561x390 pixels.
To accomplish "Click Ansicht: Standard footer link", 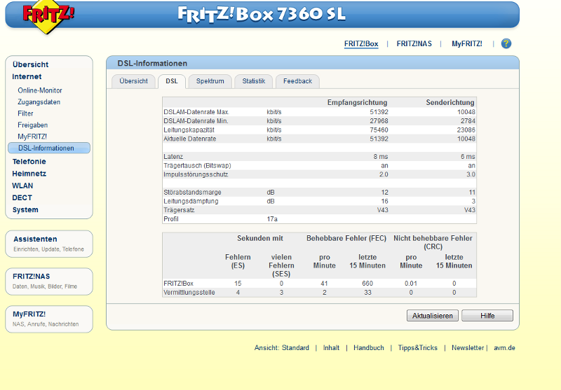I will (x=282, y=348).
